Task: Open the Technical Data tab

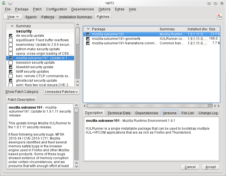Action: coord(119,113)
